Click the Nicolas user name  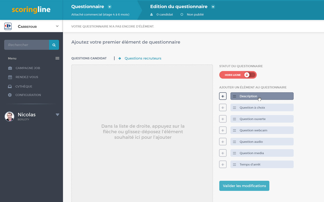(27, 115)
